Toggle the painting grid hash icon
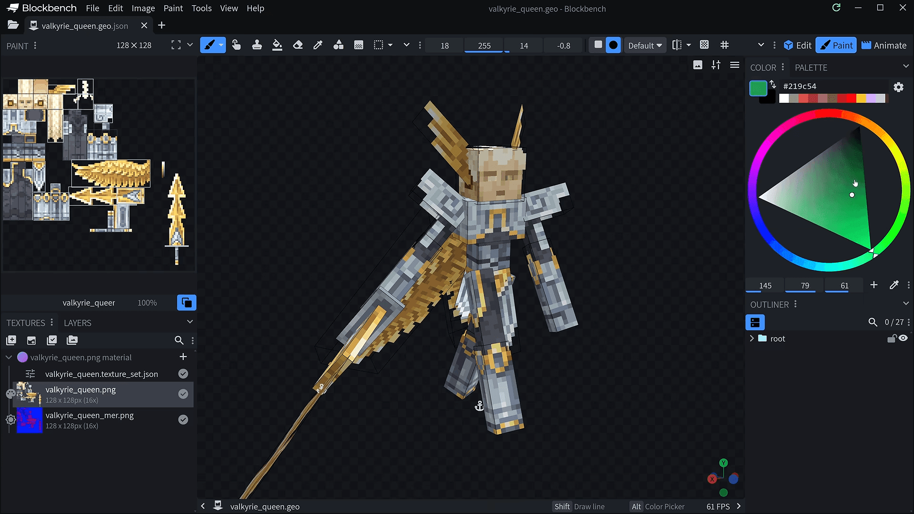This screenshot has width=914, height=514. coord(725,45)
